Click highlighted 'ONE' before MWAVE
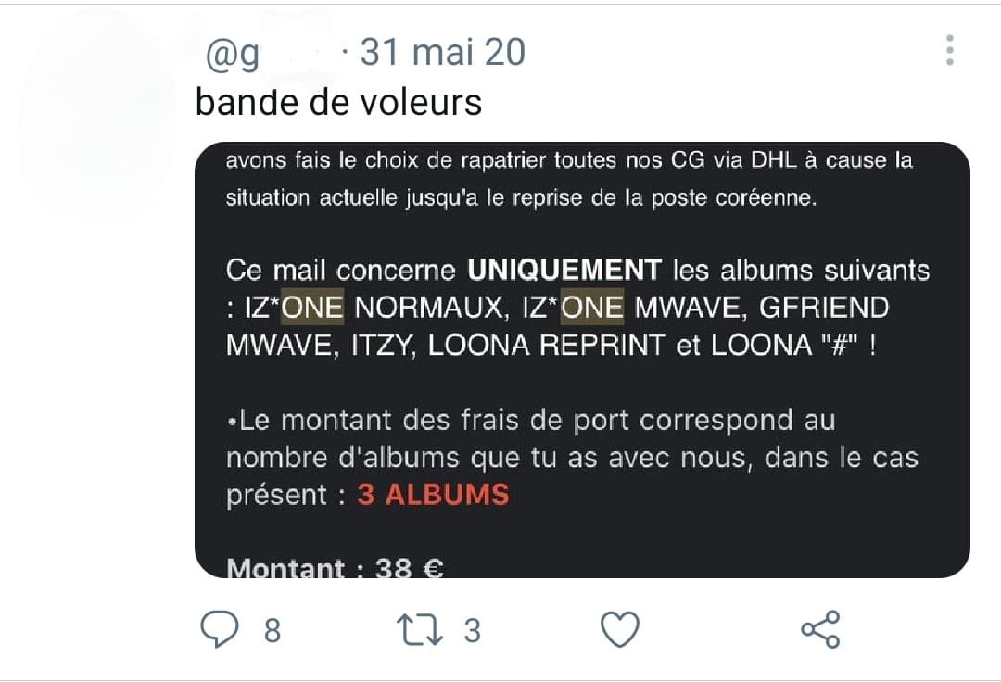Viewport: 1001px width, 682px height. [x=591, y=308]
